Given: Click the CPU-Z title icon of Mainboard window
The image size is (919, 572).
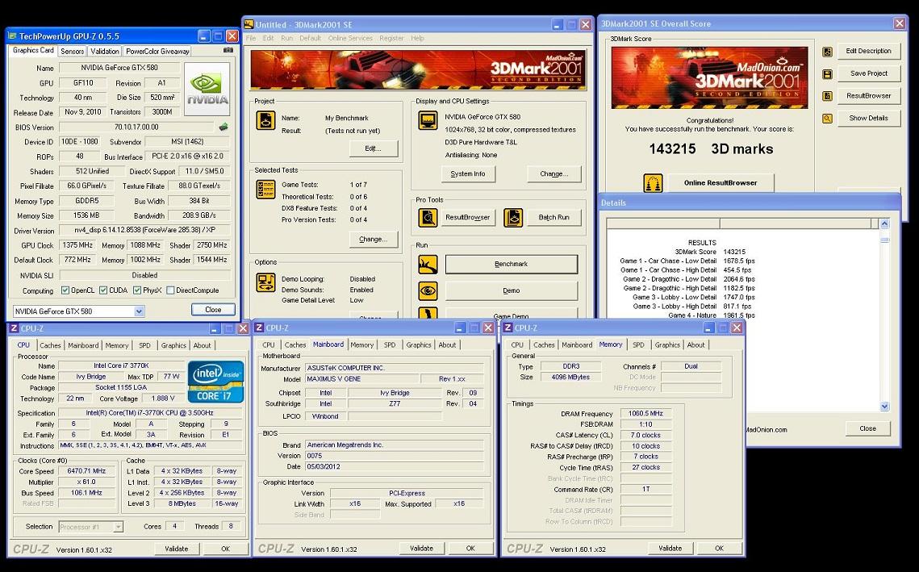Looking at the screenshot, I should point(260,328).
